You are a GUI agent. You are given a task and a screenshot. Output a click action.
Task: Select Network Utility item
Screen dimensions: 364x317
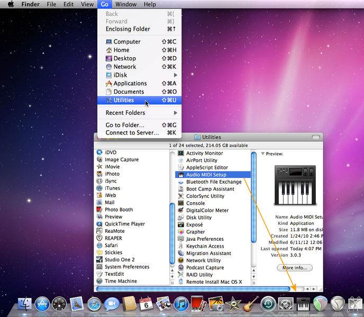click(213, 260)
